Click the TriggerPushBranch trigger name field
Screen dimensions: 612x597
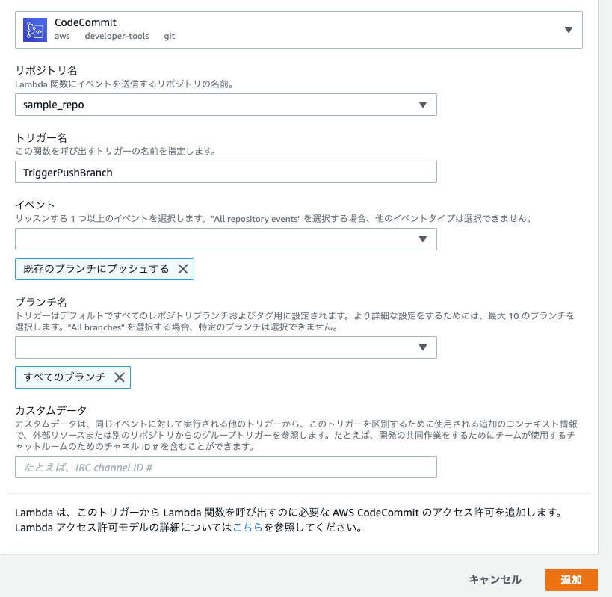click(x=226, y=172)
